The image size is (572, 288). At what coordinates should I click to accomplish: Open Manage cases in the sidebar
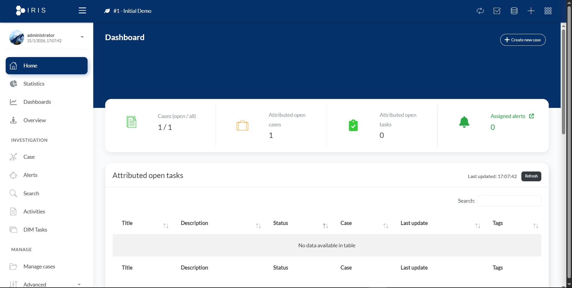point(39,267)
